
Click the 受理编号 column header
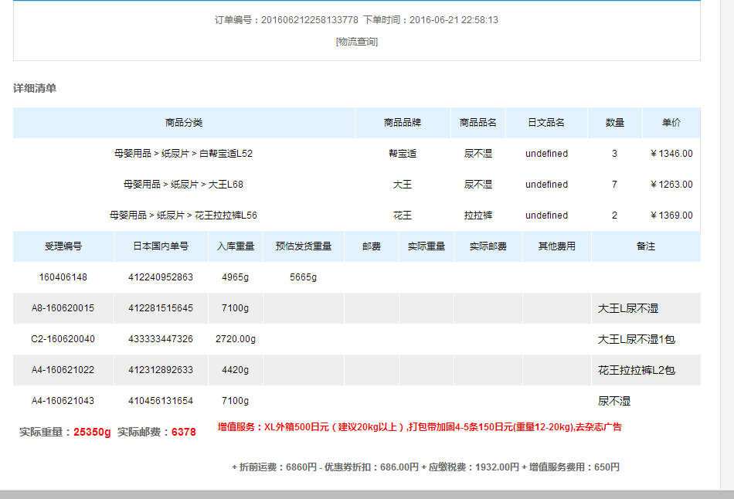point(63,246)
